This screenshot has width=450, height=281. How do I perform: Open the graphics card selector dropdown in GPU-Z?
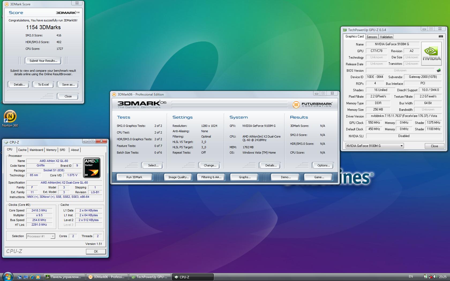(x=374, y=146)
